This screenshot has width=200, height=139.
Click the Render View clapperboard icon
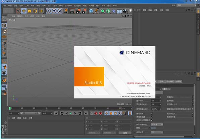[x=72, y=11]
